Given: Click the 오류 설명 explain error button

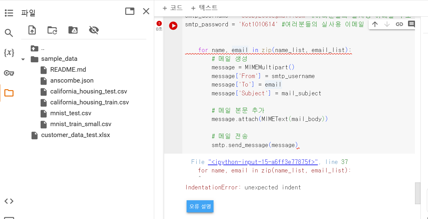Looking at the screenshot, I should [200, 206].
